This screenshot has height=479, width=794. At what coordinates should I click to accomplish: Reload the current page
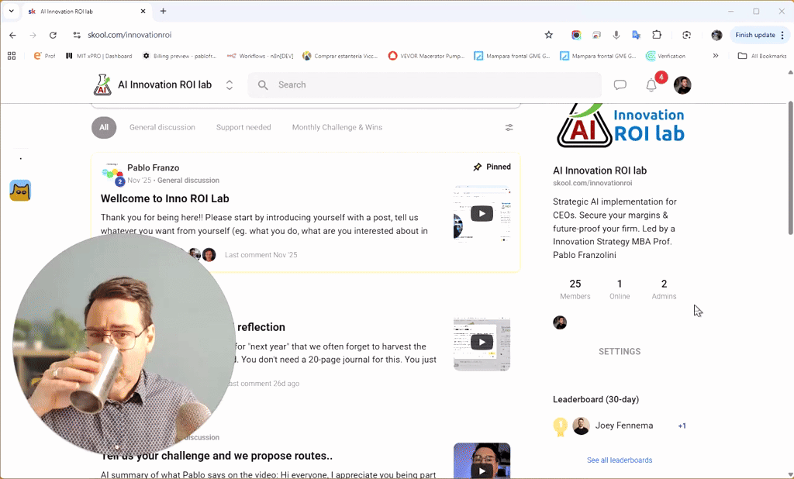point(53,35)
